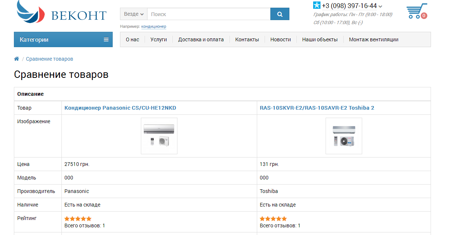
Task: Click the Наличие row label
Action: [28, 205]
